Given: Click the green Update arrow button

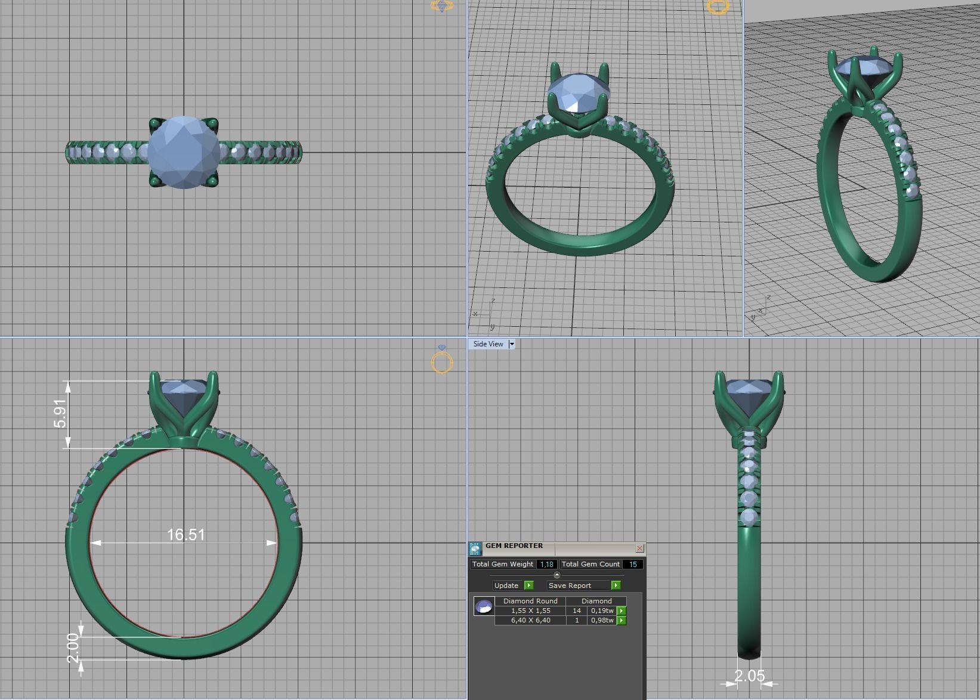Looking at the screenshot, I should 528,586.
